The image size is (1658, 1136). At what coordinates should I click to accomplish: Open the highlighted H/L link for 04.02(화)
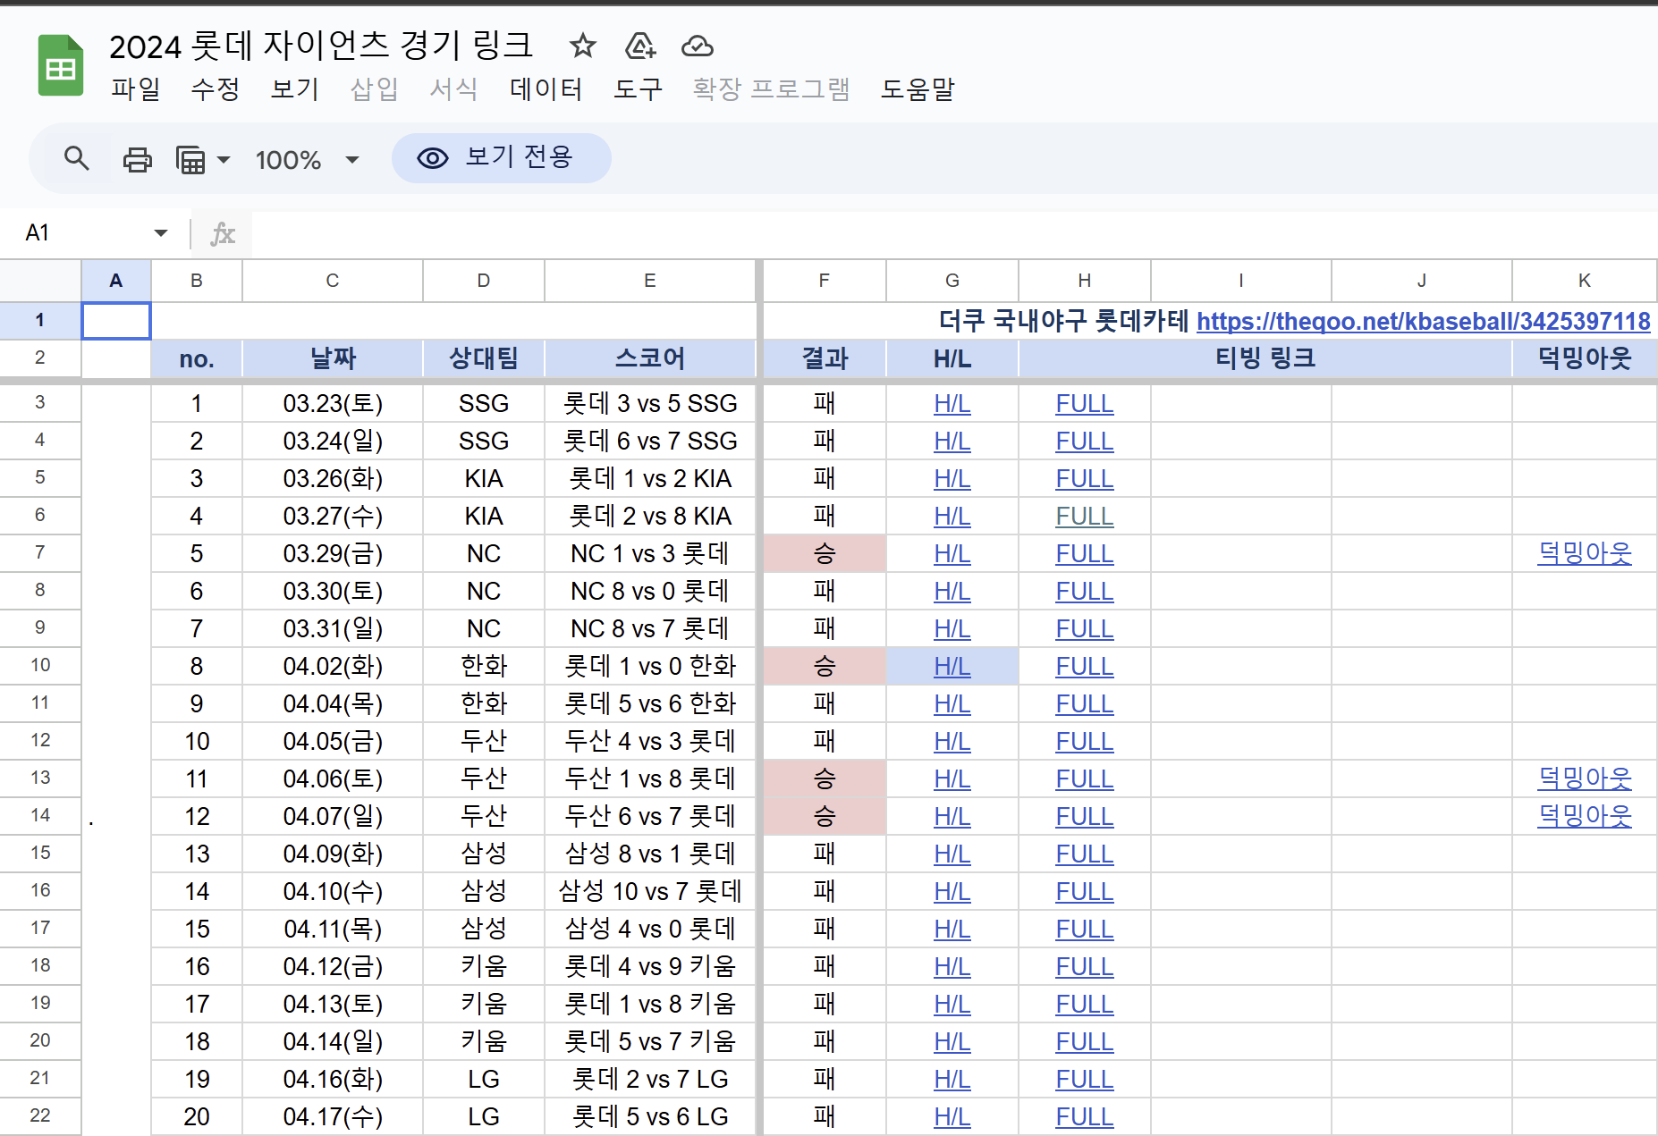click(x=952, y=666)
